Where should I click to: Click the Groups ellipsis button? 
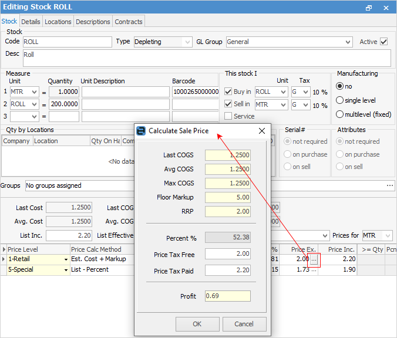click(x=390, y=185)
